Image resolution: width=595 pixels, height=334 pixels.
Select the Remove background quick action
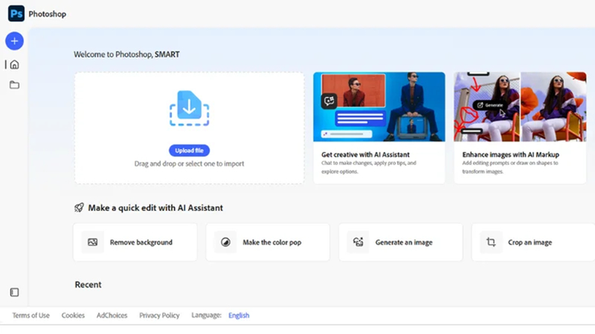[135, 243]
